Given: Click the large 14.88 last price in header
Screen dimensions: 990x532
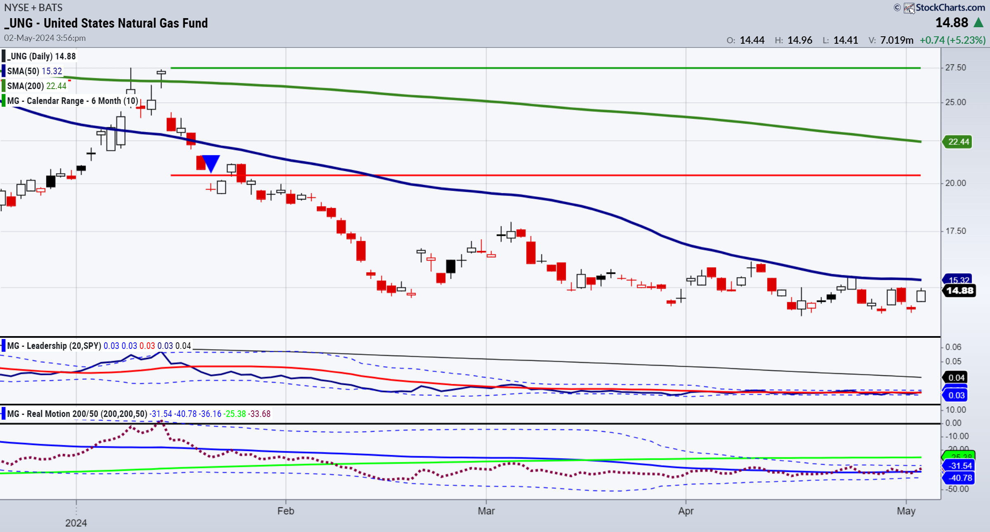Looking at the screenshot, I should click(952, 22).
